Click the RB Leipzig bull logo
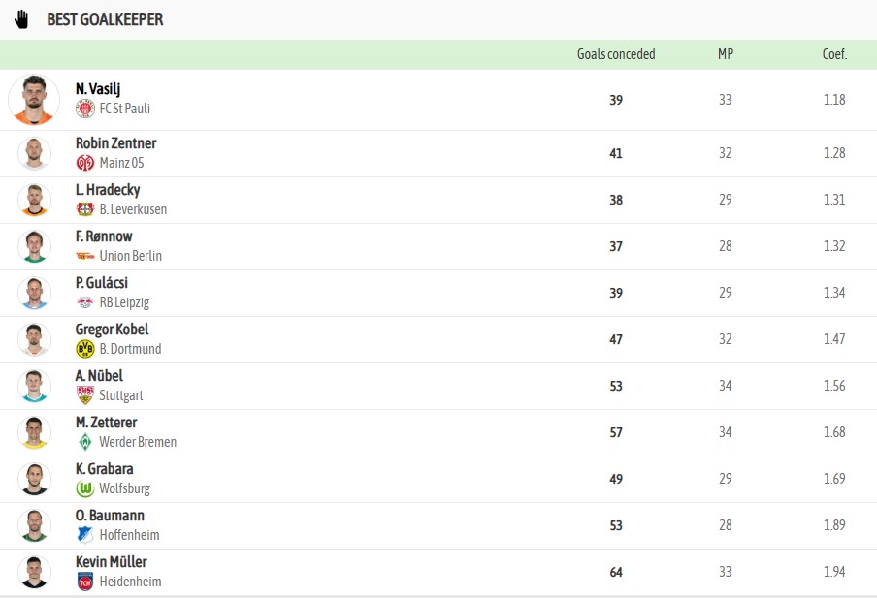Viewport: 877px width, 598px height. (85, 302)
